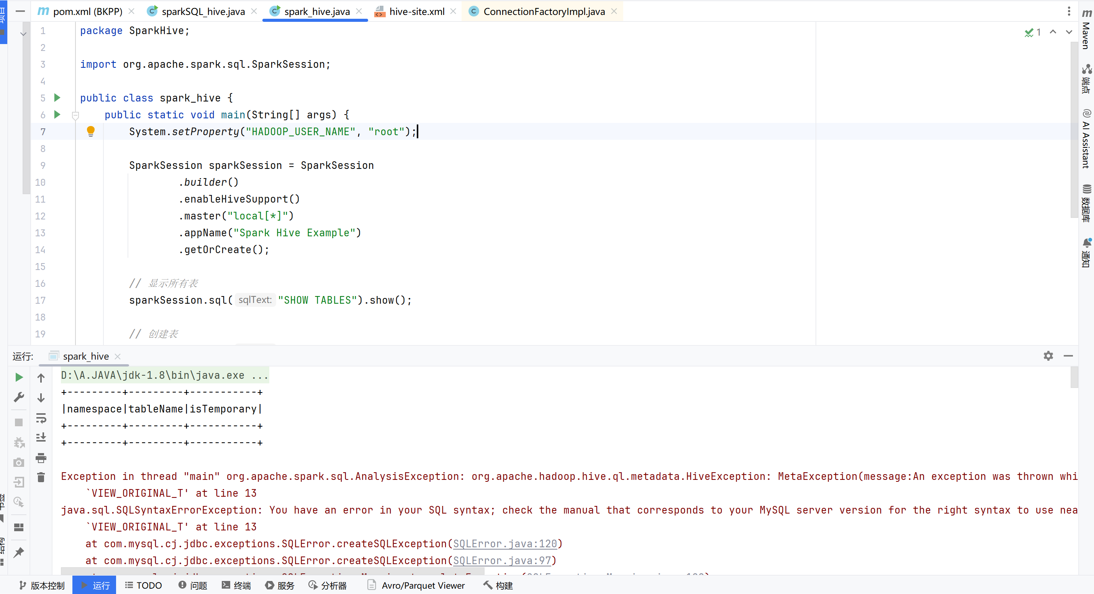Click the print icon in console toolbar
The height and width of the screenshot is (594, 1094).
pos(41,458)
